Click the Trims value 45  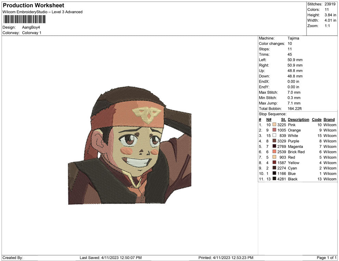[x=289, y=54]
